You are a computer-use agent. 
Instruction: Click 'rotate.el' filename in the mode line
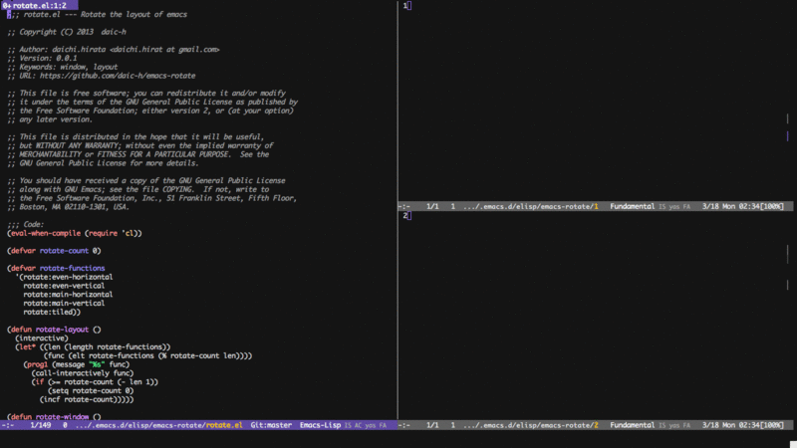223,425
